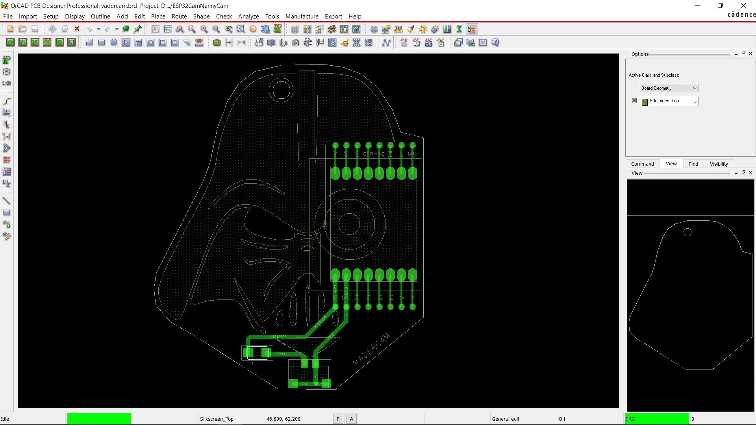This screenshot has width=756, height=425.
Task: Click the green DRC status button
Action: (657, 419)
